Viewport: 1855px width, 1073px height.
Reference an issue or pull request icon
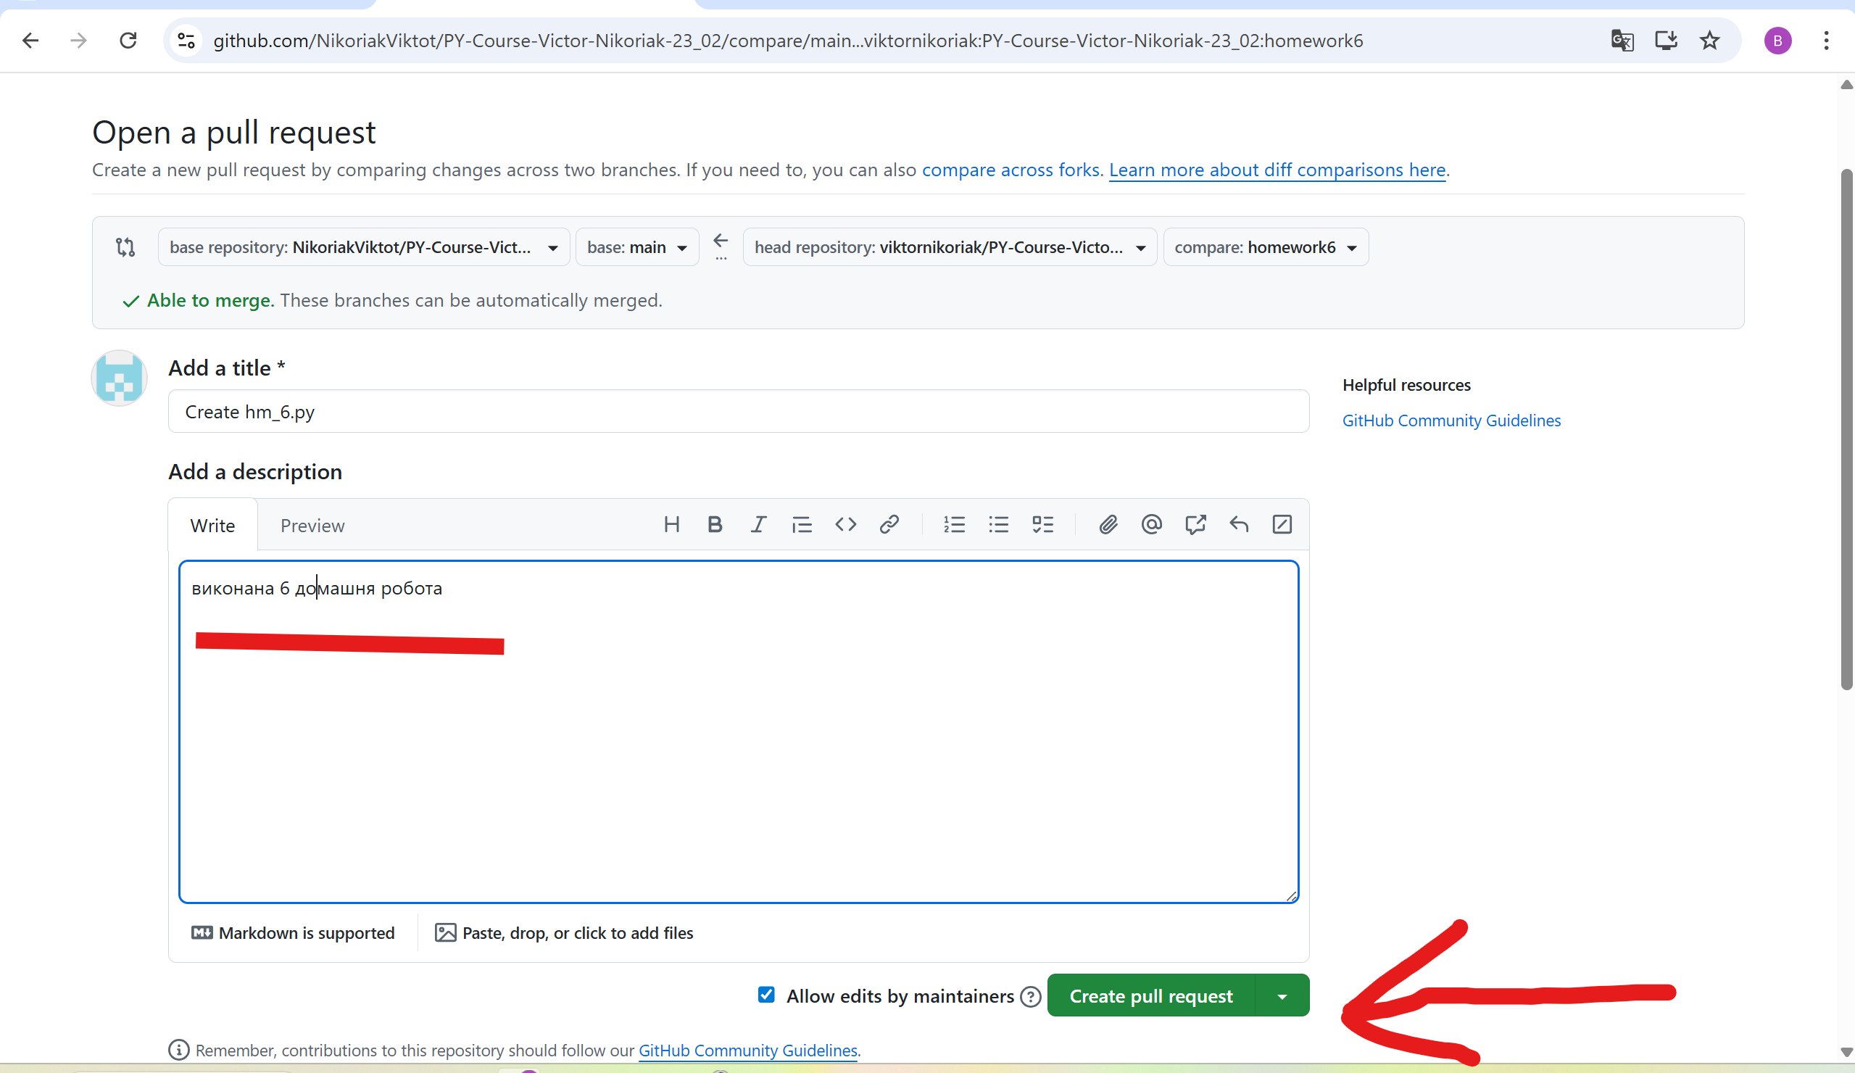1195,524
